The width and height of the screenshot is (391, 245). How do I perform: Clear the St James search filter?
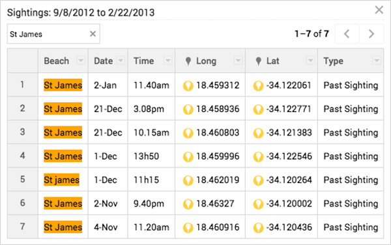click(x=93, y=34)
